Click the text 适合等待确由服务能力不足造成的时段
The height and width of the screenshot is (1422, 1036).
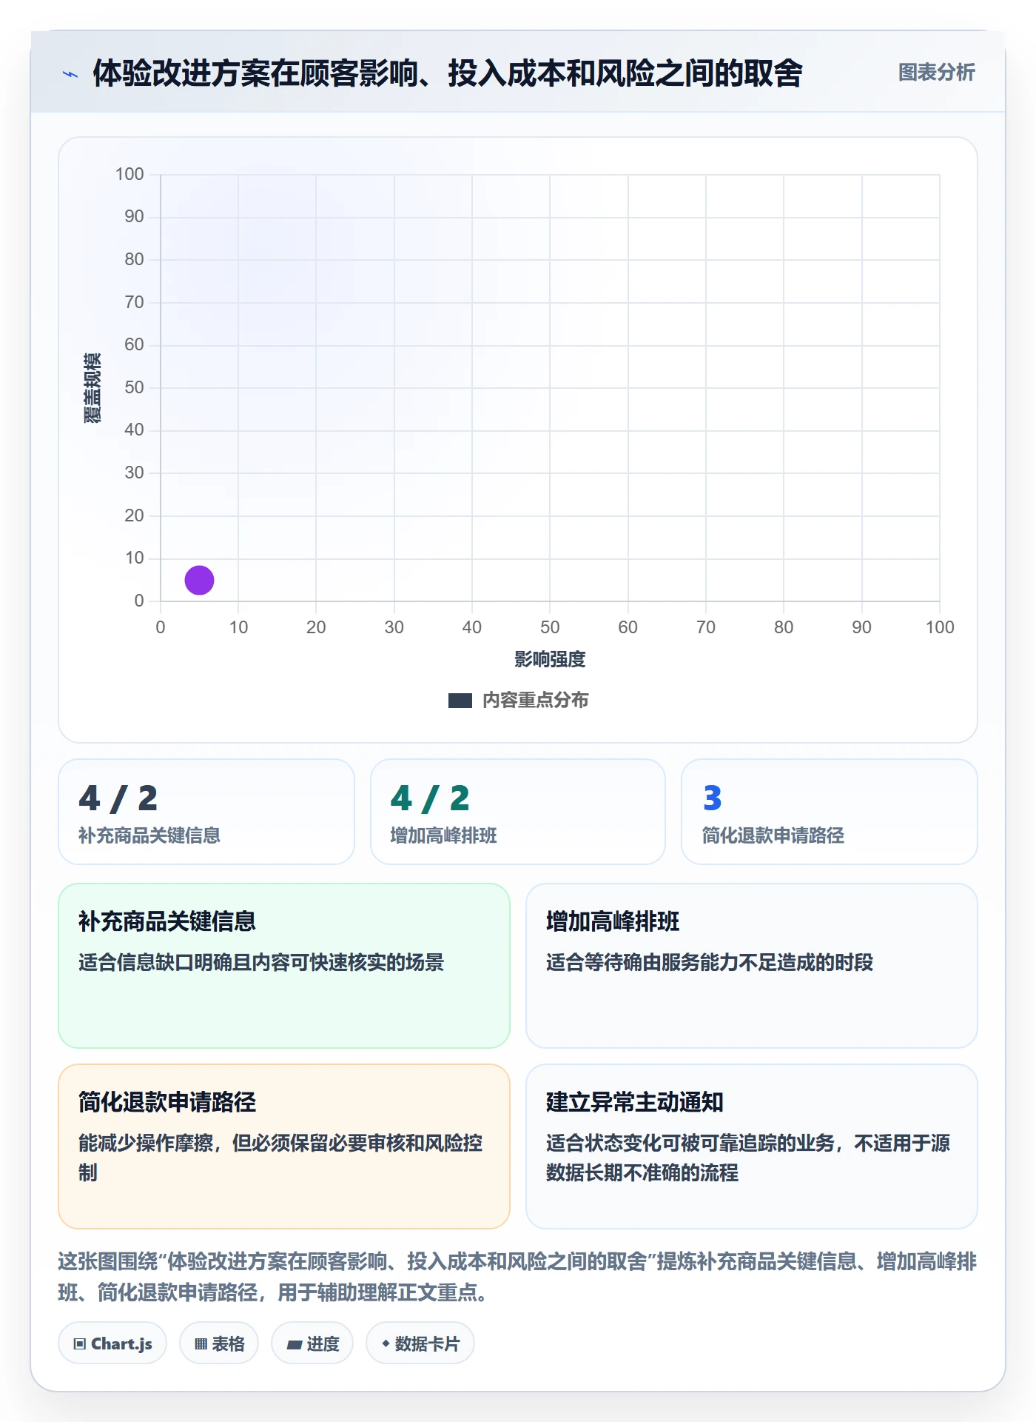click(x=710, y=962)
